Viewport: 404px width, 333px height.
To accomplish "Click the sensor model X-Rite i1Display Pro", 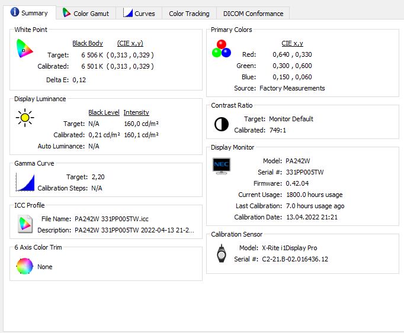I will pyautogui.click(x=290, y=248).
